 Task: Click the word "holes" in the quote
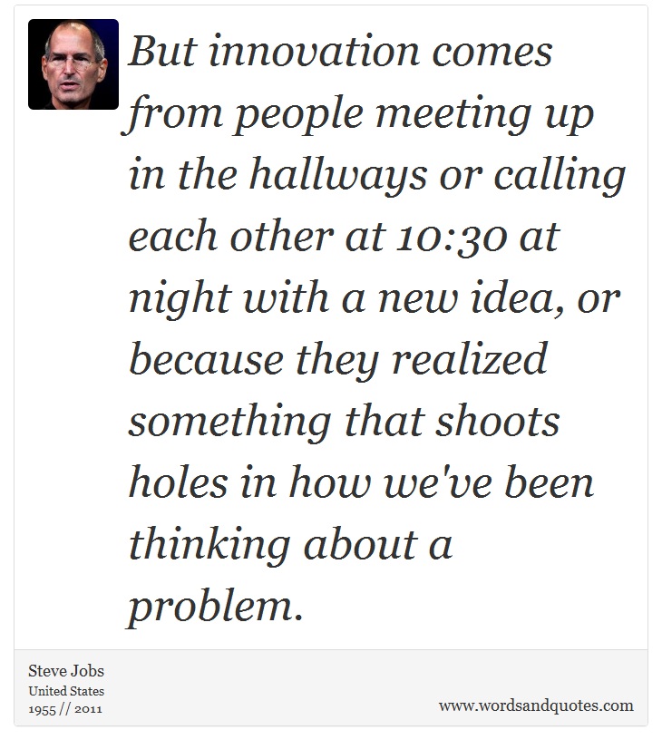(x=178, y=482)
